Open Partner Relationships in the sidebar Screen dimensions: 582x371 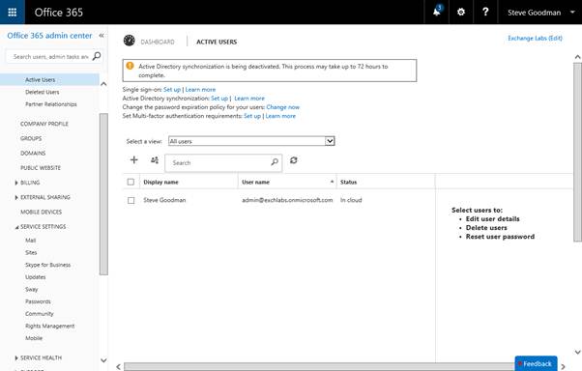pyautogui.click(x=51, y=104)
